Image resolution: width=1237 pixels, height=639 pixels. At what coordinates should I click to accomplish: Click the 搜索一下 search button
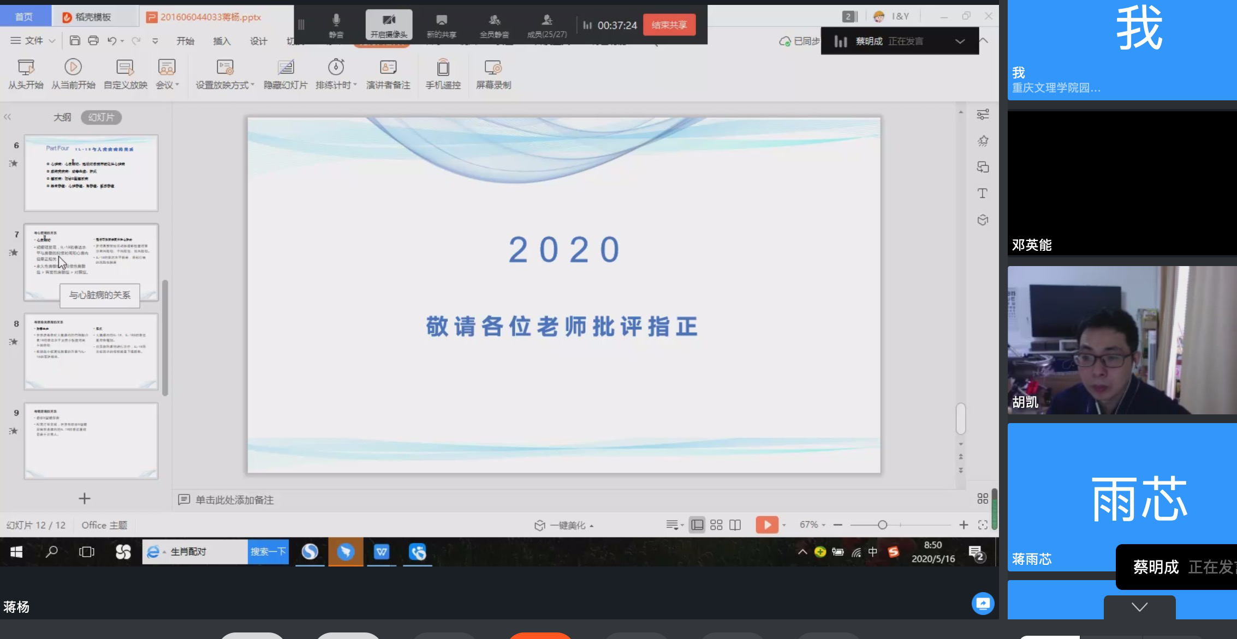point(268,551)
